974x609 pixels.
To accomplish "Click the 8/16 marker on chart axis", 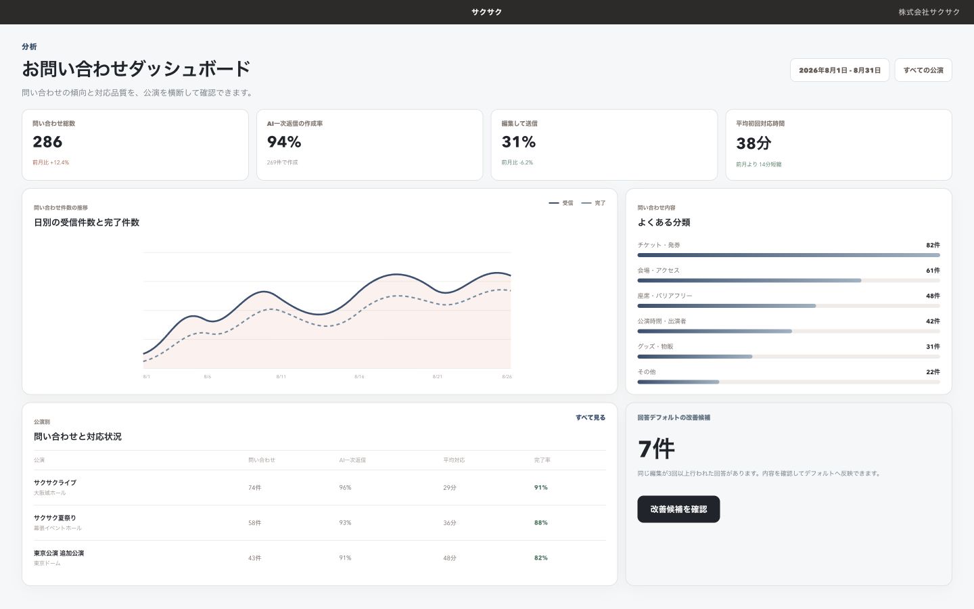I will click(359, 376).
